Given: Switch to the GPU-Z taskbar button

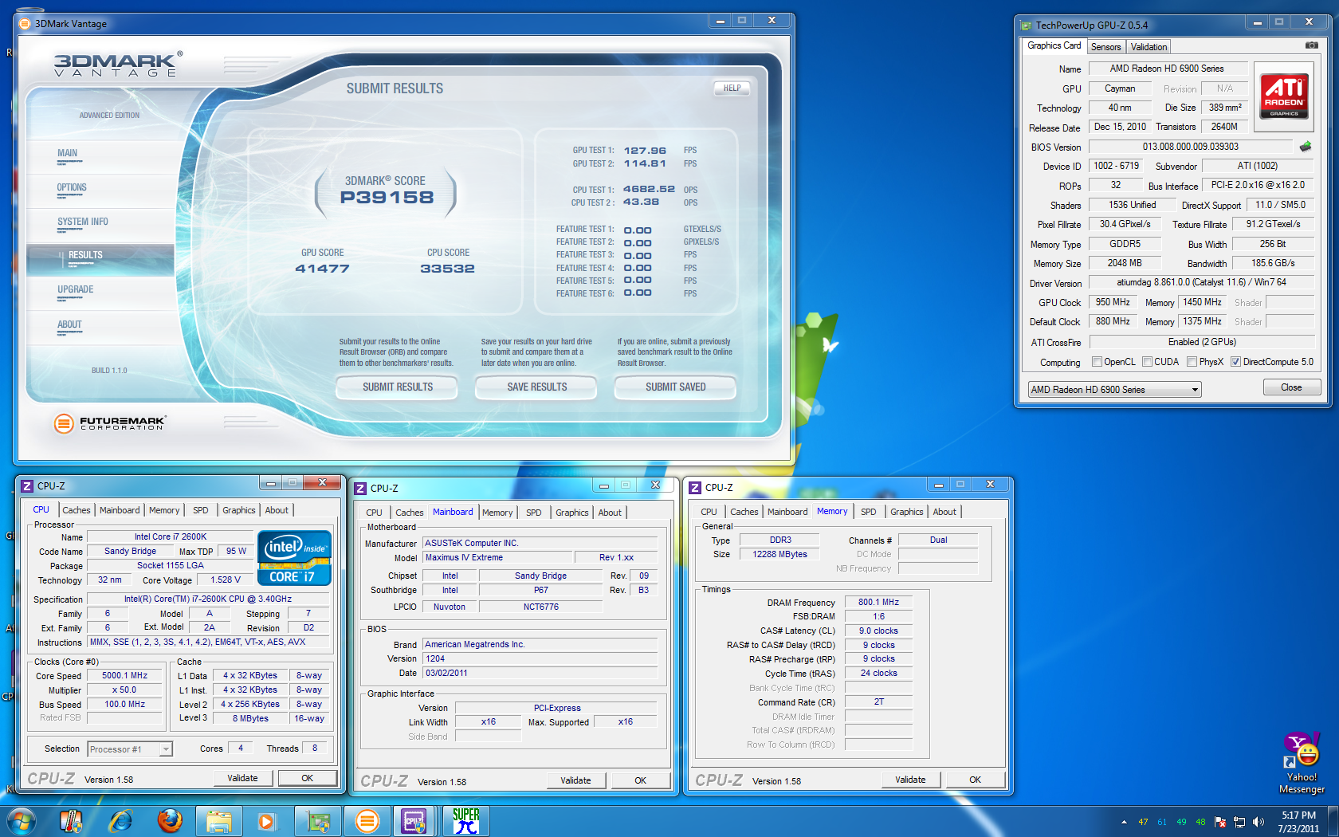Looking at the screenshot, I should tap(318, 821).
